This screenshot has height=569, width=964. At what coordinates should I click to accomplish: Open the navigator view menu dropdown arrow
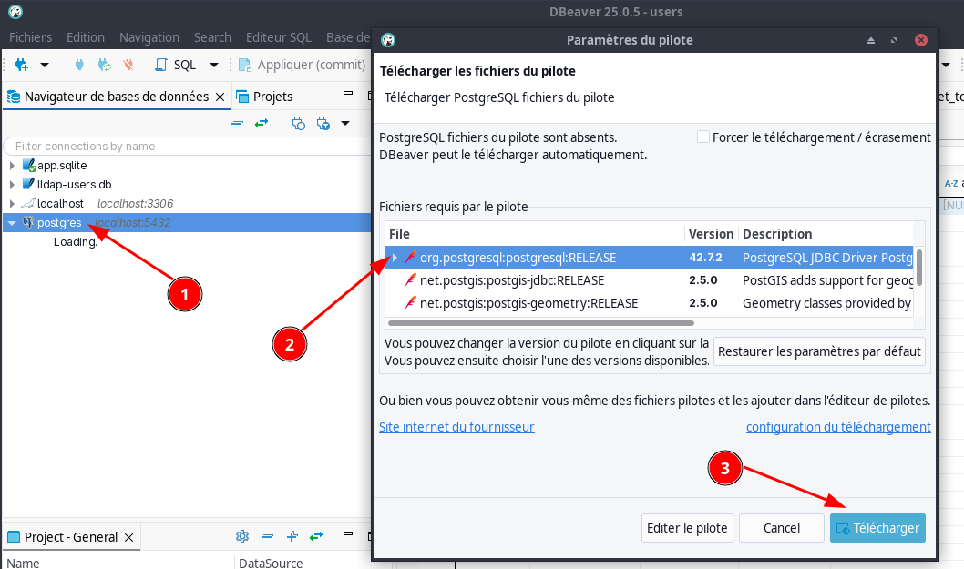tap(345, 124)
